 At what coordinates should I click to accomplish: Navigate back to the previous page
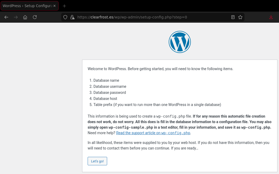[x=6, y=17]
